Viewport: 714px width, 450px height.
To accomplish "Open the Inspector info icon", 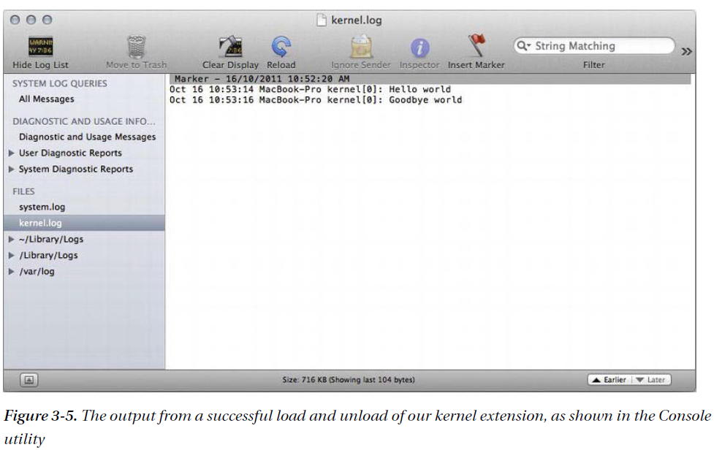I will [x=419, y=47].
